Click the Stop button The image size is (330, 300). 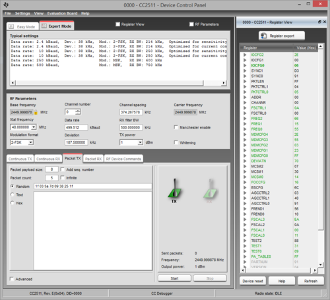[x=210, y=278]
